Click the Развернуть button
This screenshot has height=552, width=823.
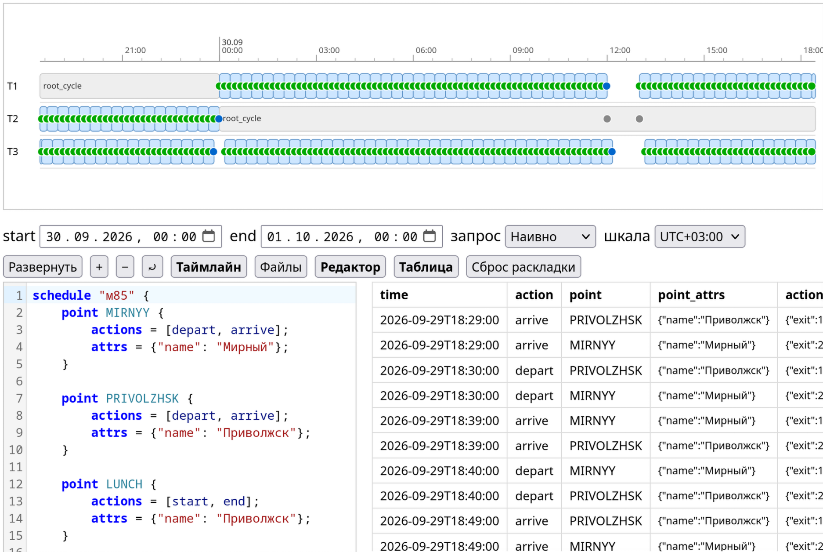pyautogui.click(x=43, y=267)
